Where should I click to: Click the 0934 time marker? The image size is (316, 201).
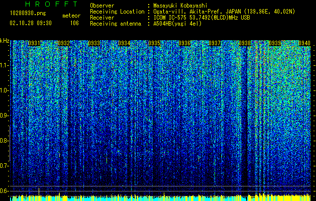tap(124, 43)
